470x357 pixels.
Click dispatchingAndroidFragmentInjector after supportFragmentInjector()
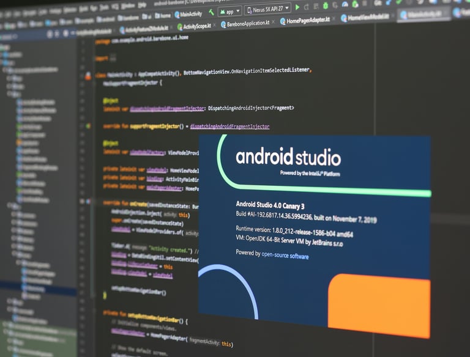coord(229,127)
